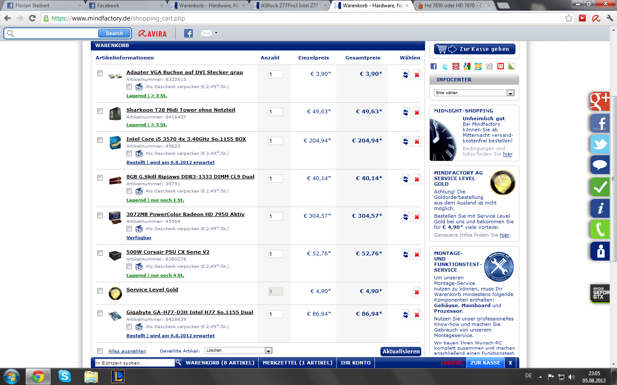Image resolution: width=617 pixels, height=385 pixels.
Task: Delete Intel Core i5 3570 from cart
Action: click(x=416, y=142)
